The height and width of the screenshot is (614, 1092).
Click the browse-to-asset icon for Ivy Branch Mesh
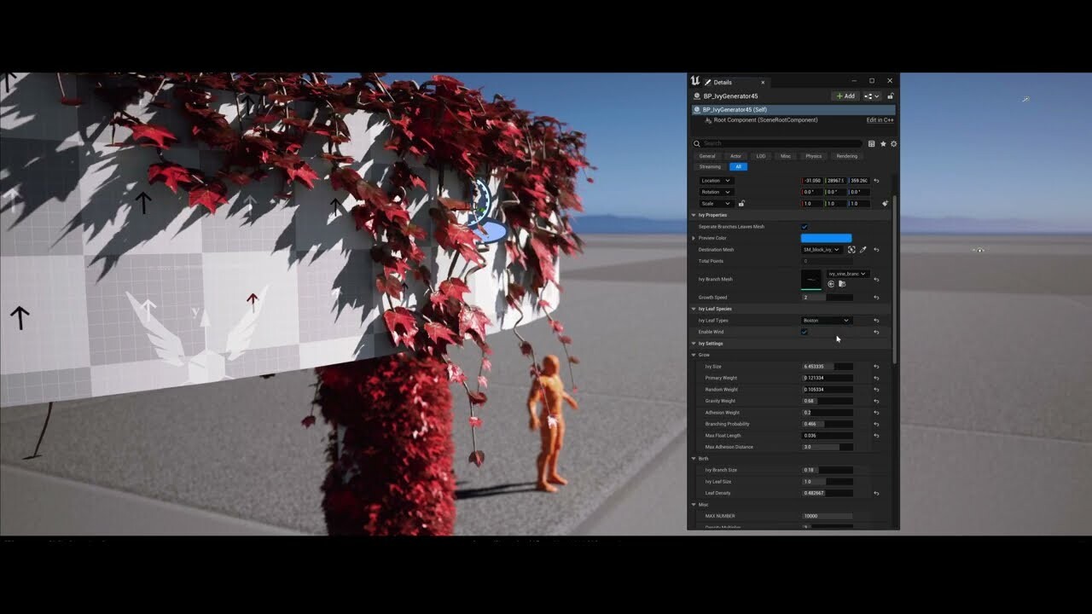click(x=841, y=284)
